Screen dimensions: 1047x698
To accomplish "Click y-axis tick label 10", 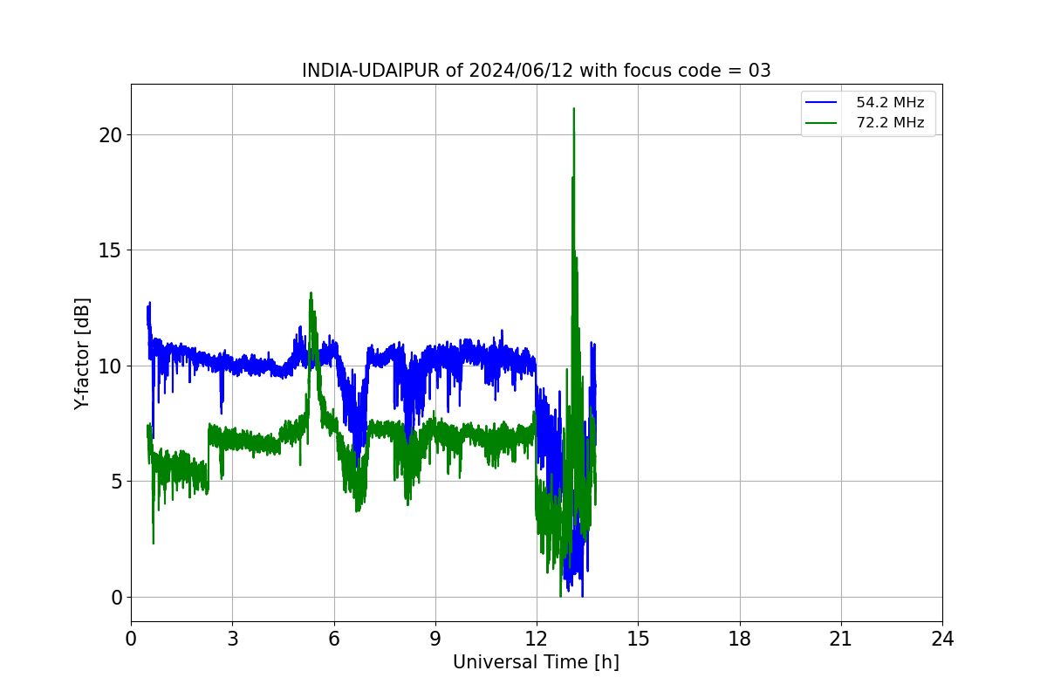I will click(110, 366).
